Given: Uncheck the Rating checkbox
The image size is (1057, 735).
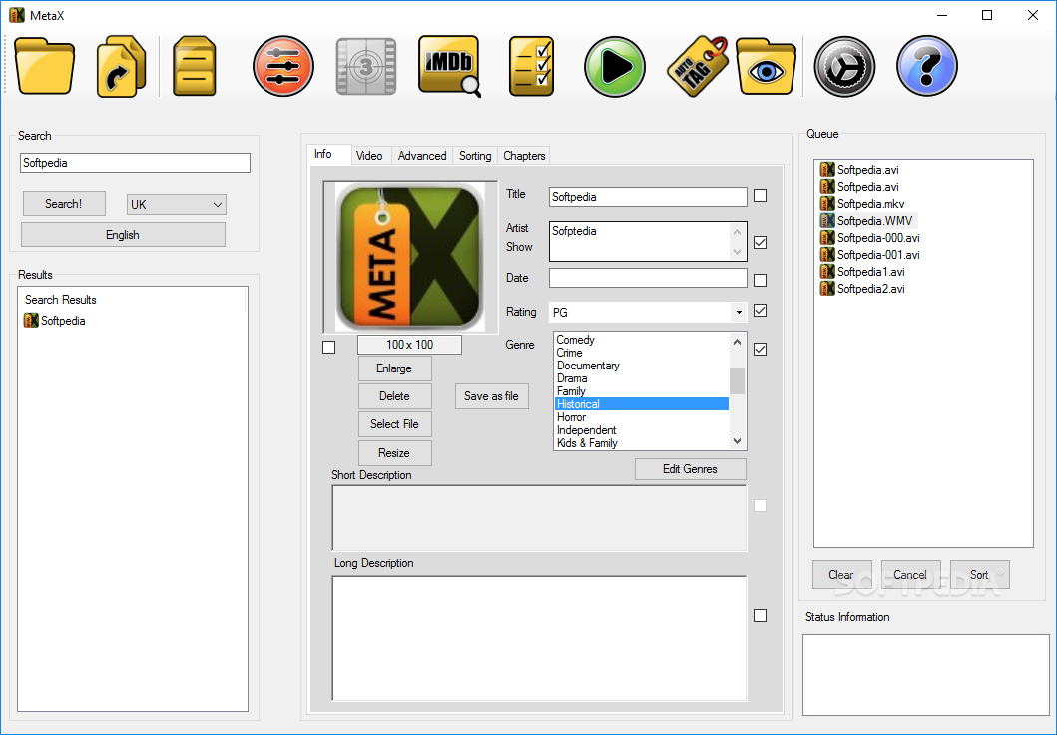Looking at the screenshot, I should 760,311.
